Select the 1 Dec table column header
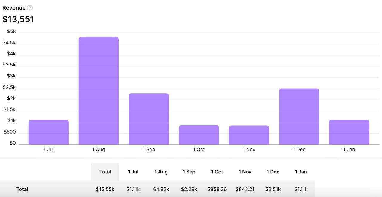The image size is (382, 197). pos(273,172)
